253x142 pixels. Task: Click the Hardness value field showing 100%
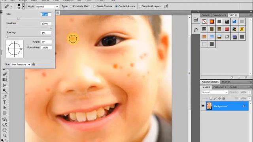46,24
